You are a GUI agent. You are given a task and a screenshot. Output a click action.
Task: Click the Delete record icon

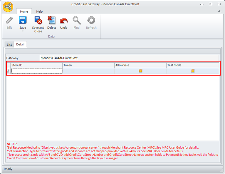click(52, 20)
